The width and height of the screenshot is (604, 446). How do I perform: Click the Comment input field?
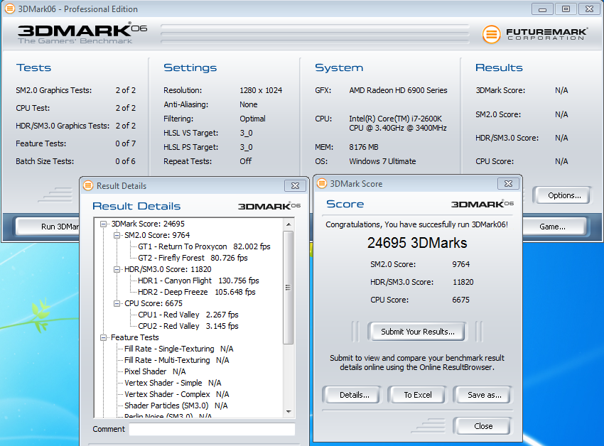(x=212, y=429)
